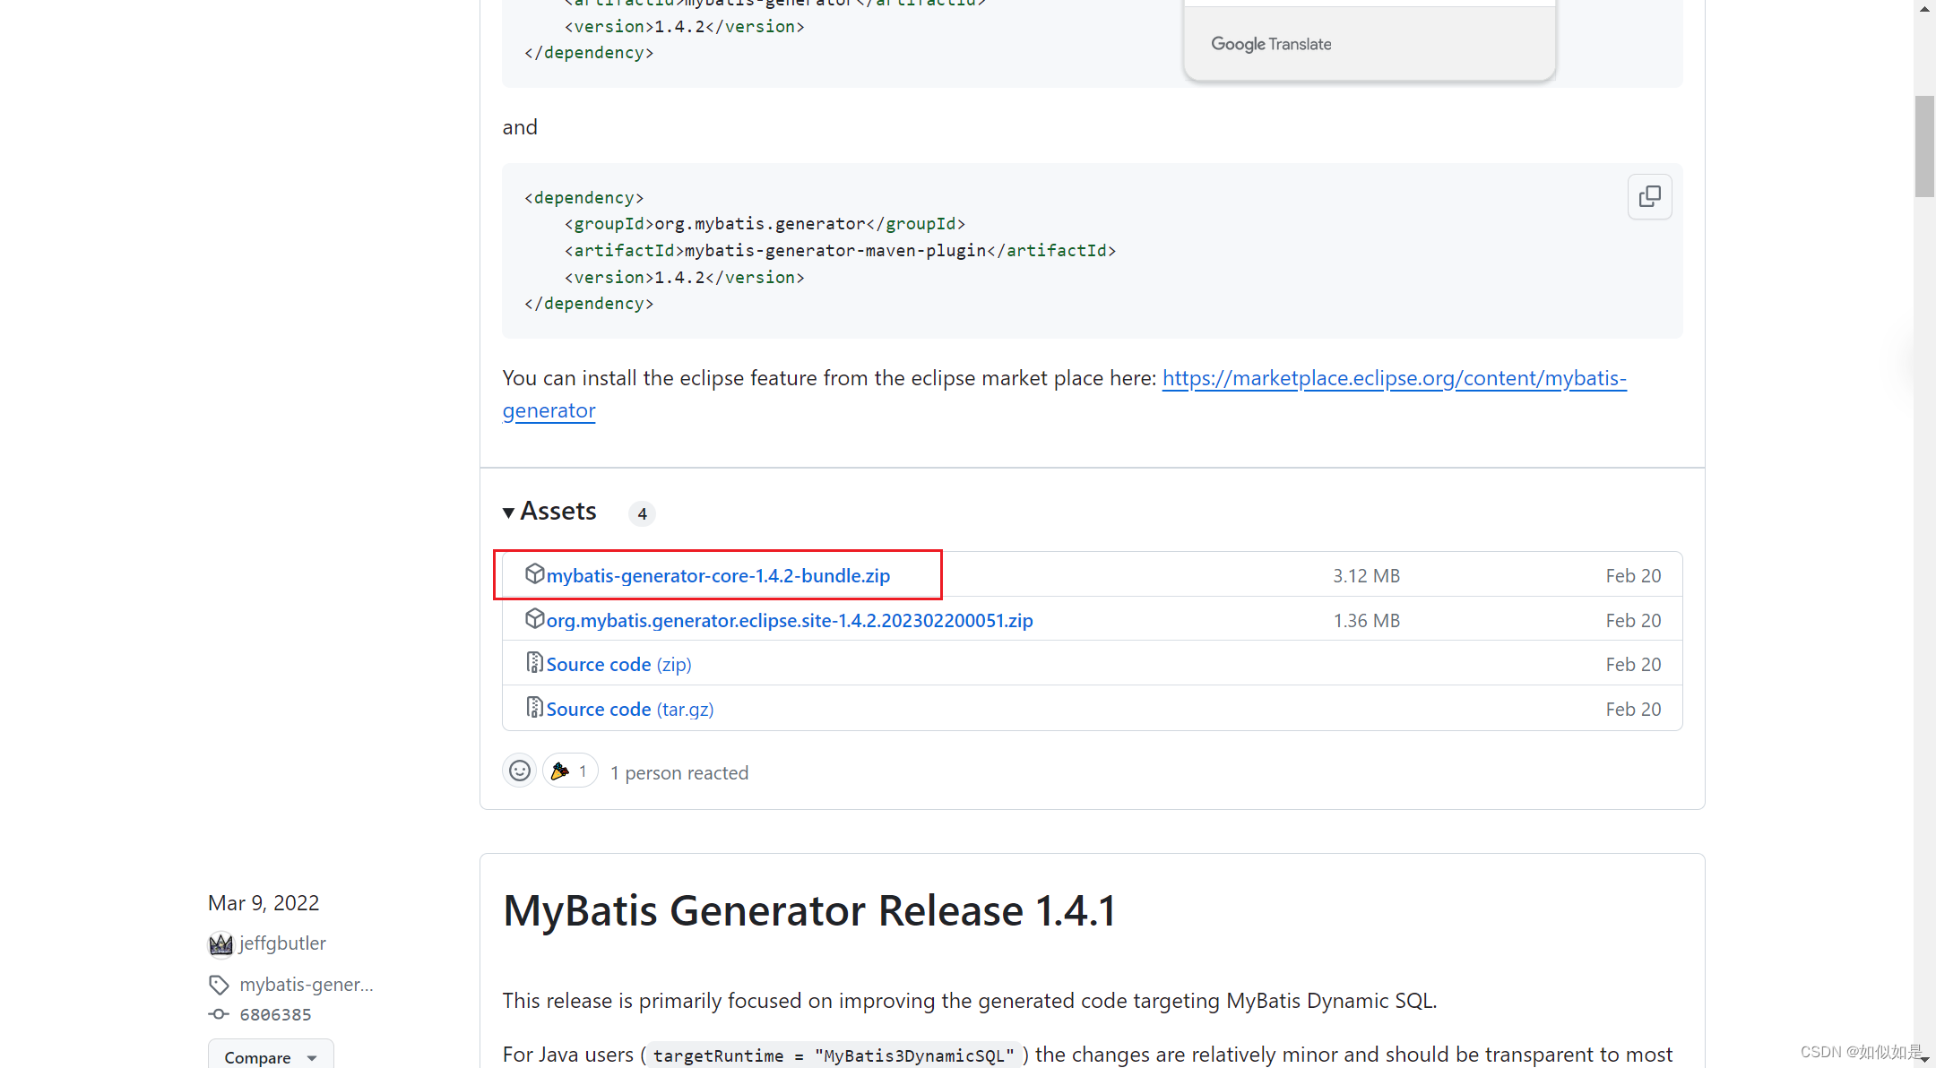Toggle the party popper reaction
This screenshot has width=1936, height=1068.
[570, 771]
